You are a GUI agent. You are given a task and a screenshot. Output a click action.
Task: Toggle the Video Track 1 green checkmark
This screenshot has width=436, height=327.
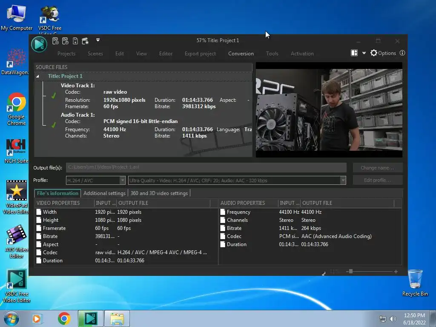pos(53,96)
